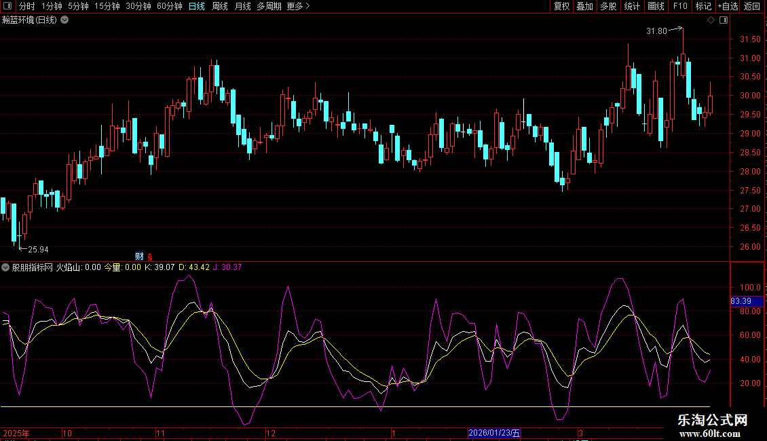Screen dimensions: 767x441
Task: Open the 股朋指标网 indicator dropdown arrow
Action: pyautogui.click(x=6, y=267)
